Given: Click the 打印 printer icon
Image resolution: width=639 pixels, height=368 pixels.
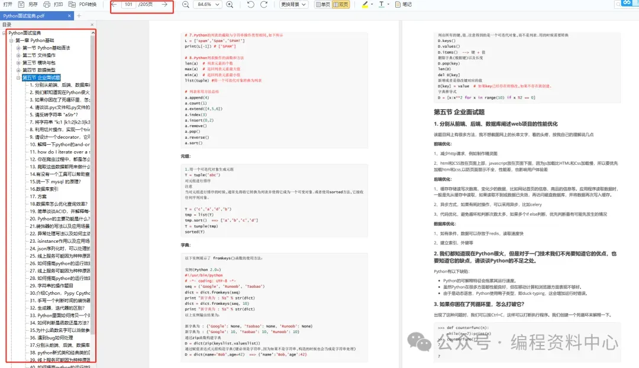Looking at the screenshot, I should (47, 5).
